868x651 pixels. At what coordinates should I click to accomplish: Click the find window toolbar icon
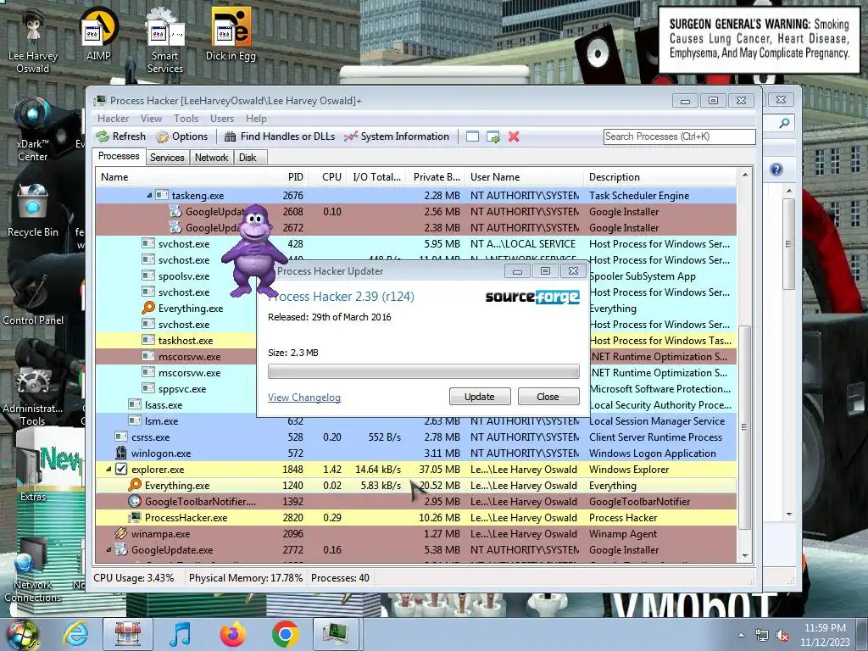point(472,136)
